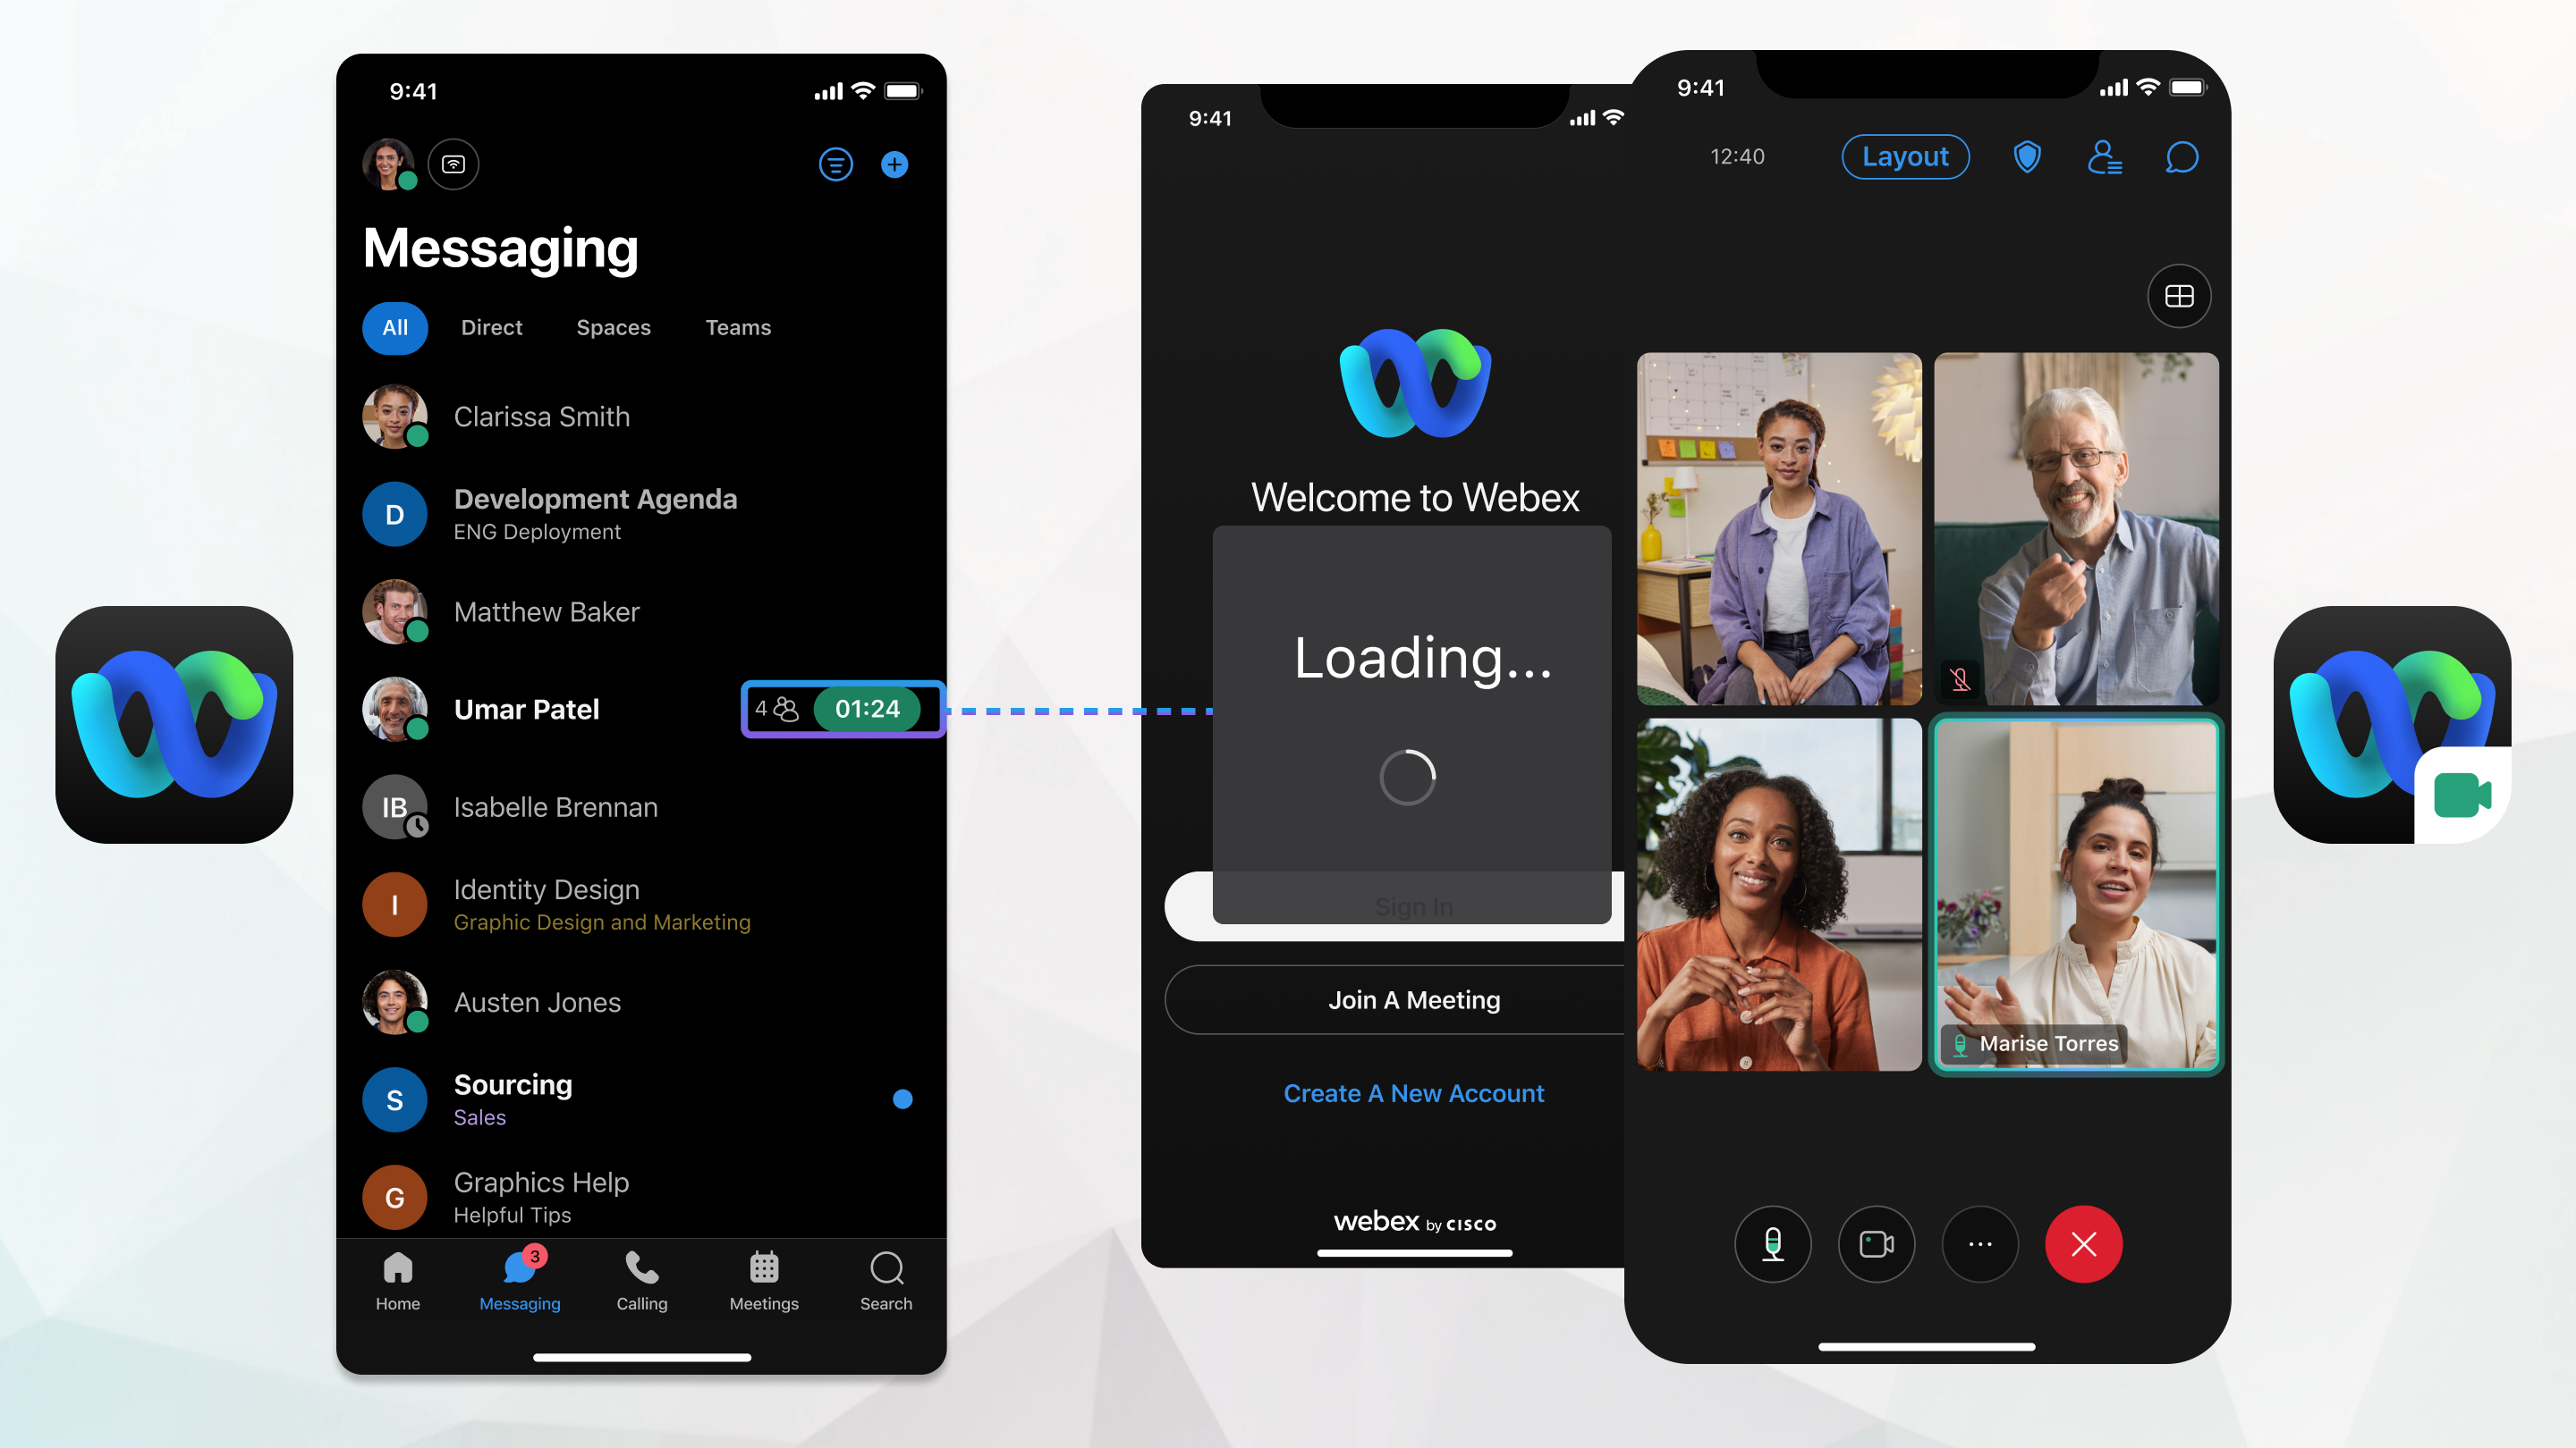The height and width of the screenshot is (1448, 2576).
Task: Expand the grid layout view icon in meeting
Action: [2180, 295]
